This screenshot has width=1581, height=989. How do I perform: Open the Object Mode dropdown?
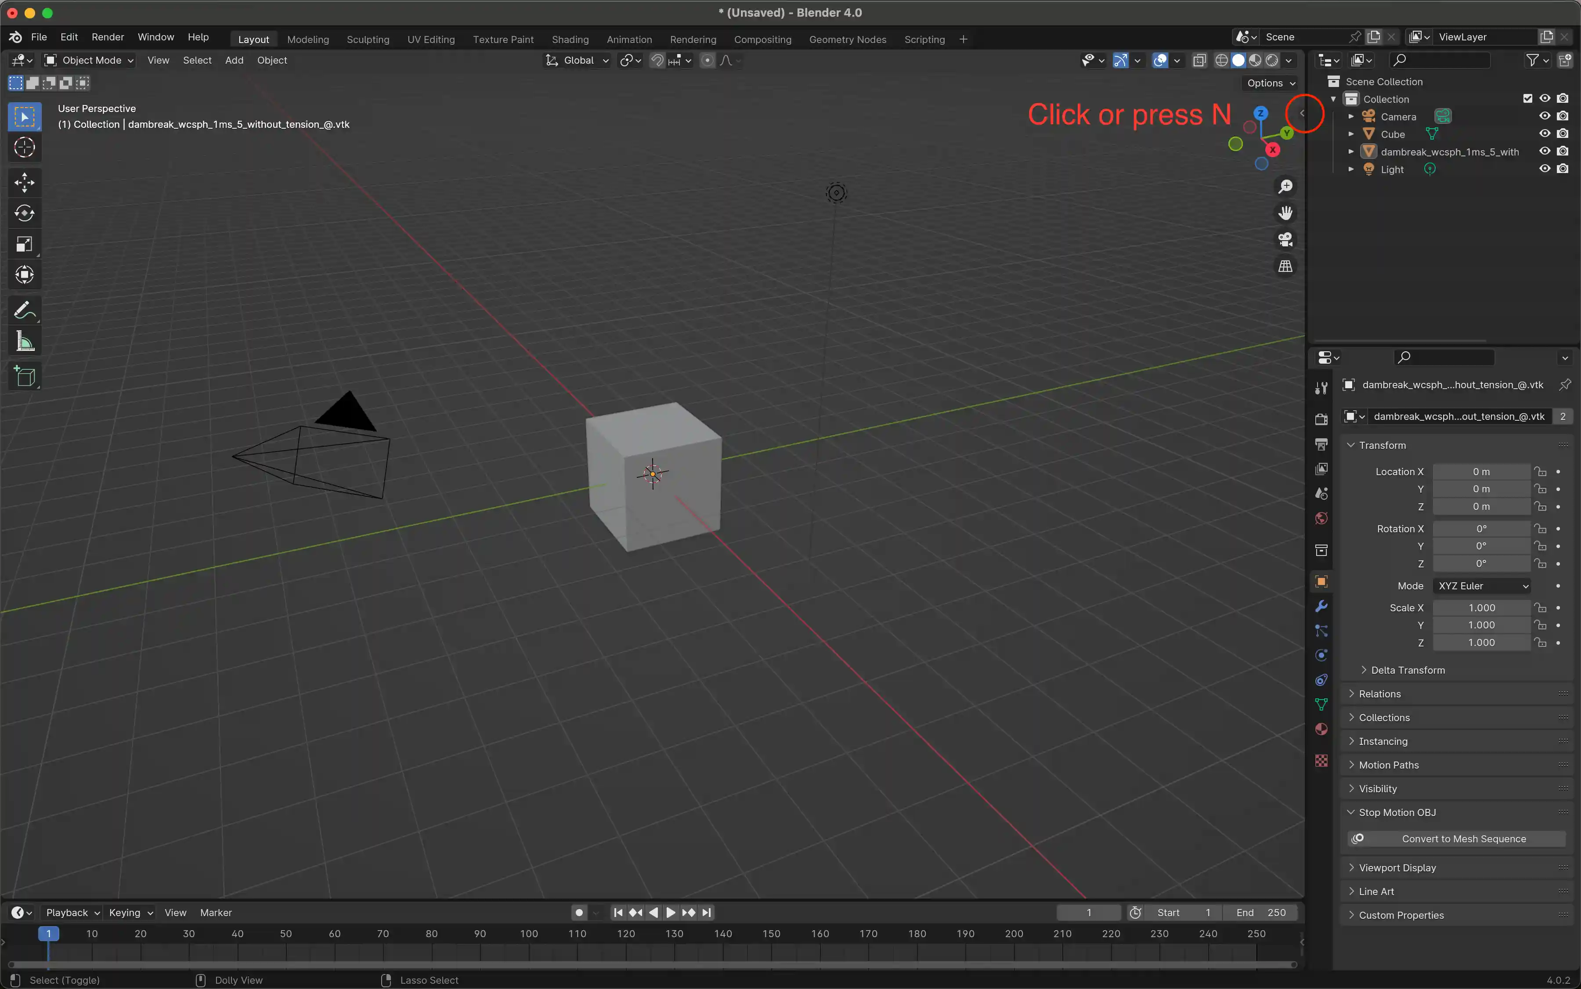point(89,60)
